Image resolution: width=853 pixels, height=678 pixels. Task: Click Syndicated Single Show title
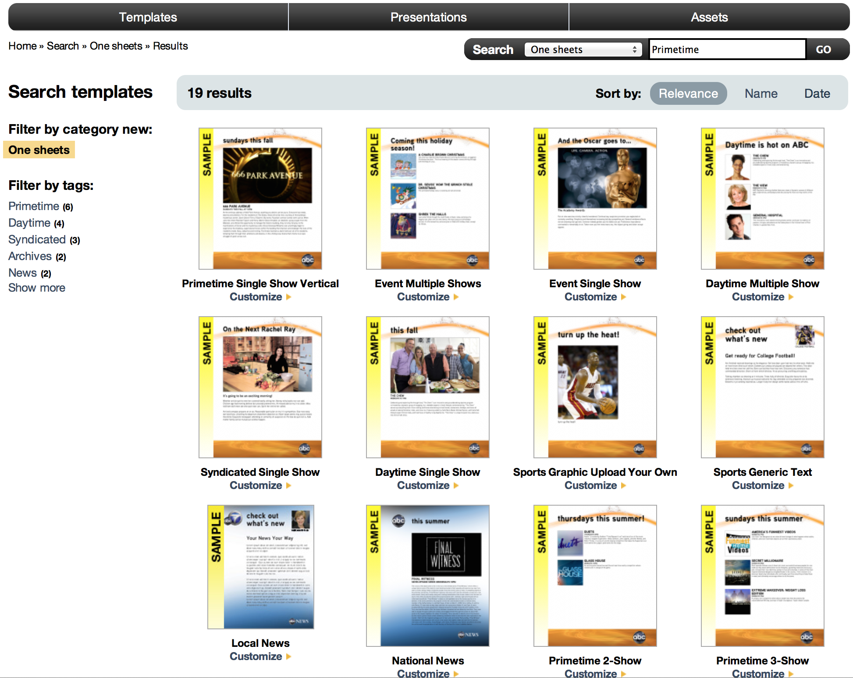tap(260, 472)
